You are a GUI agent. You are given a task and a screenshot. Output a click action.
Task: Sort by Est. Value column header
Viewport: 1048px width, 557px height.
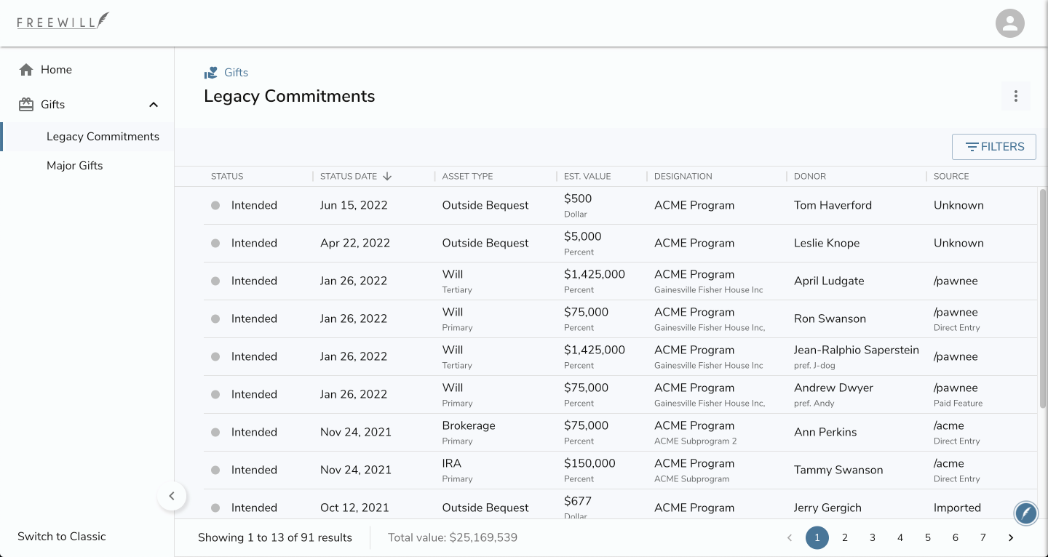tap(587, 176)
